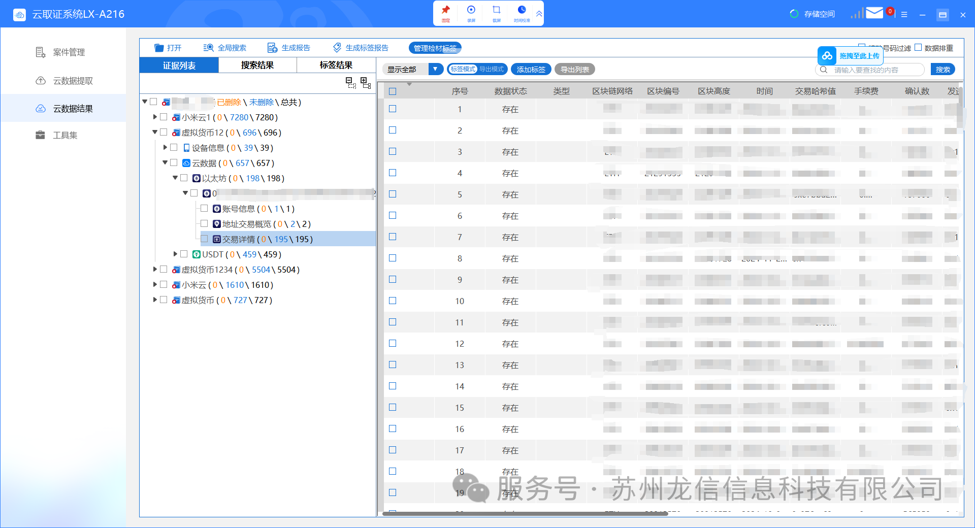Image resolution: width=975 pixels, height=528 pixels.
Task: Switch to the 搜索结果 tab
Action: click(257, 65)
